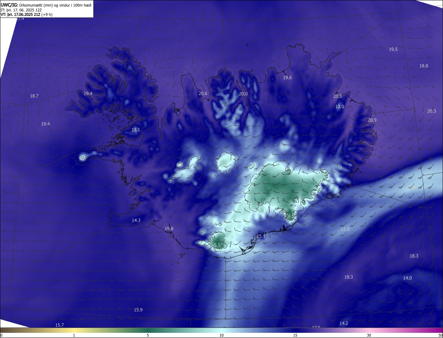The width and height of the screenshot is (443, 338).
Task: Select the initialization time line "IT: þri. 17. 06. 2025 12Z"
Action: tap(21, 10)
